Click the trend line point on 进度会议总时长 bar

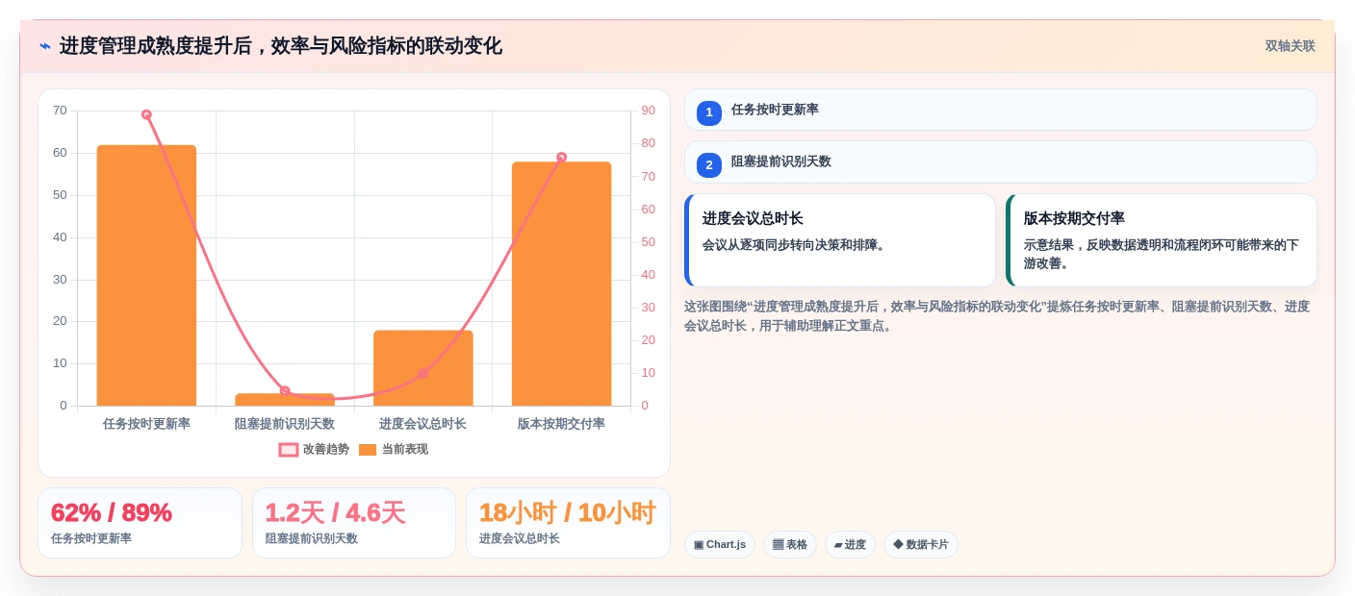pyautogui.click(x=423, y=373)
